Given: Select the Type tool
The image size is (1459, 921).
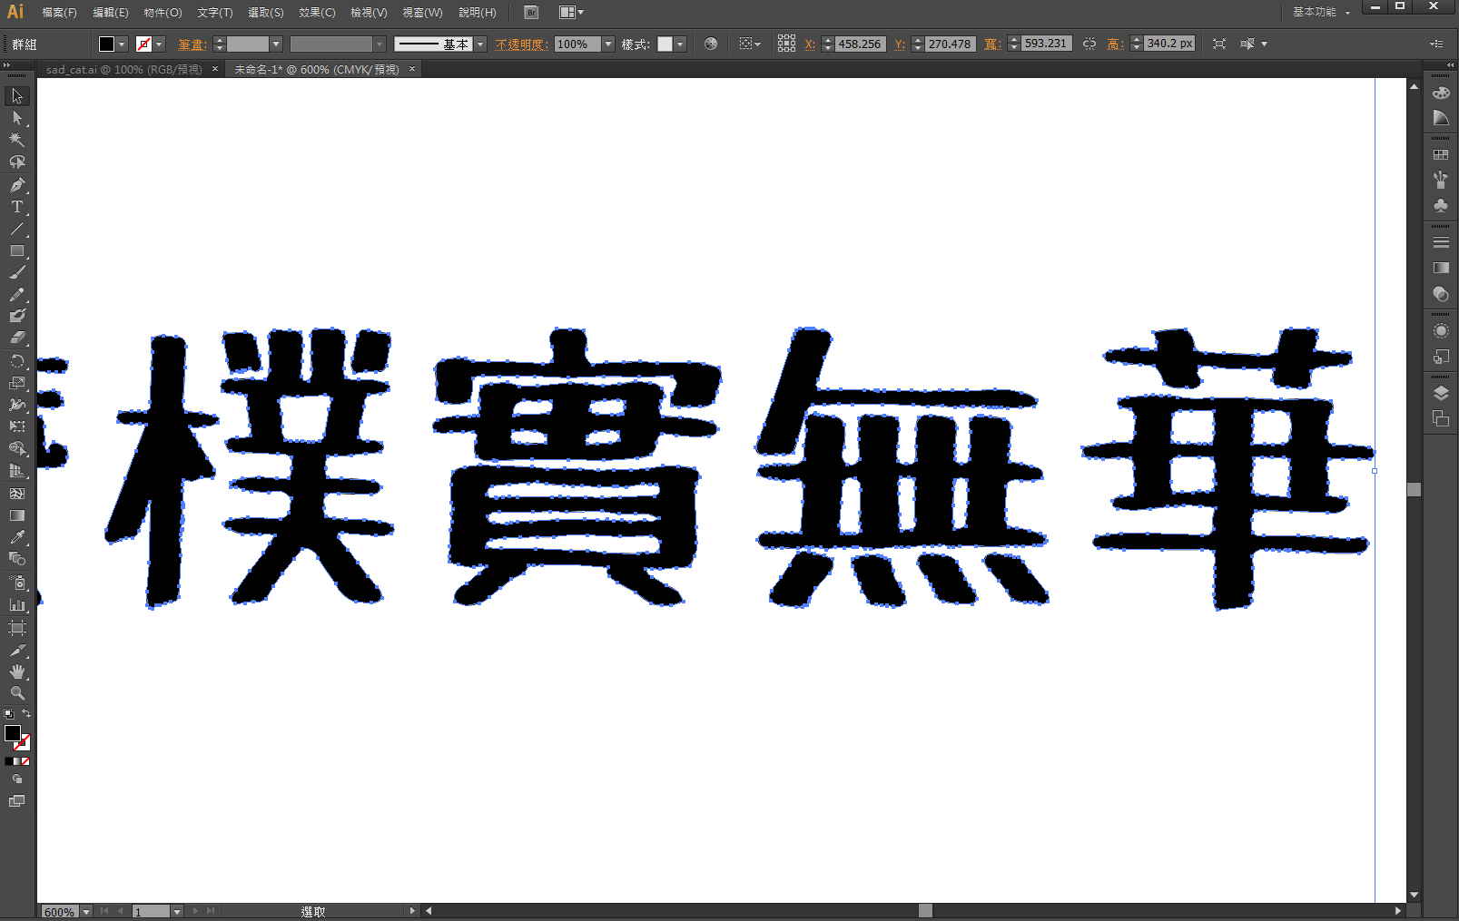Looking at the screenshot, I should (x=16, y=207).
